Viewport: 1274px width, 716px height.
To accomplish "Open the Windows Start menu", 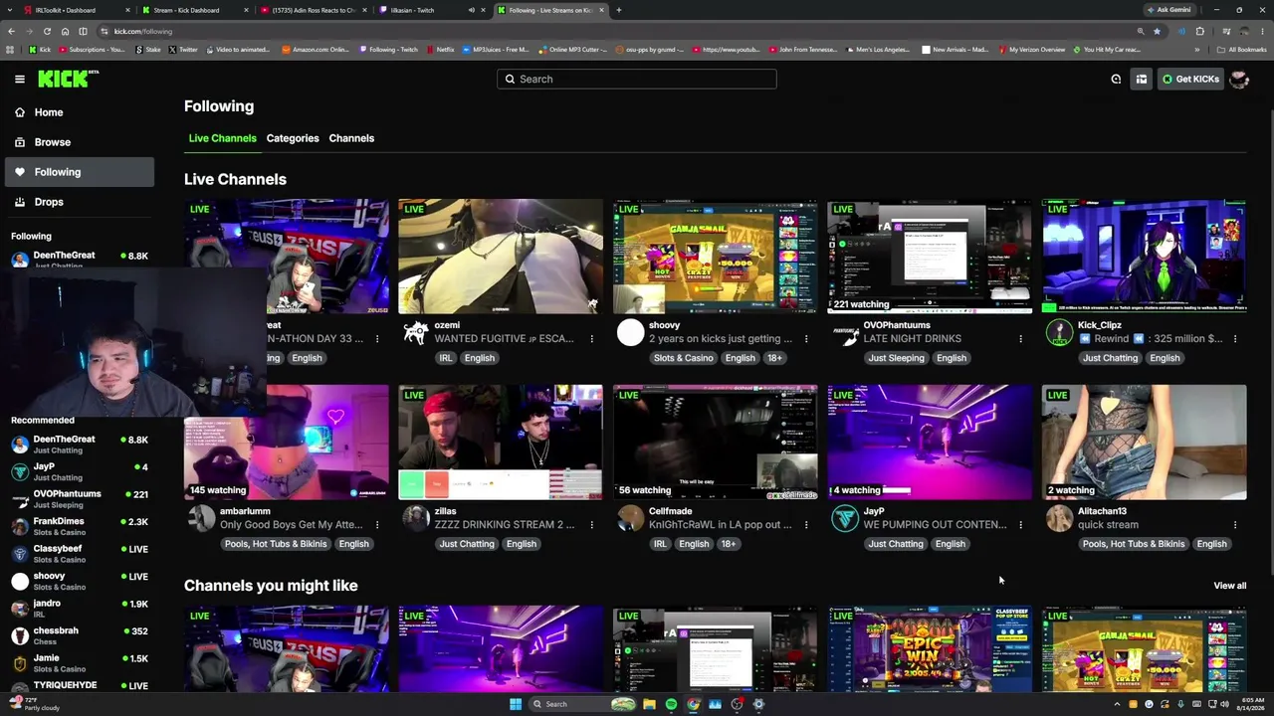I will tap(516, 704).
